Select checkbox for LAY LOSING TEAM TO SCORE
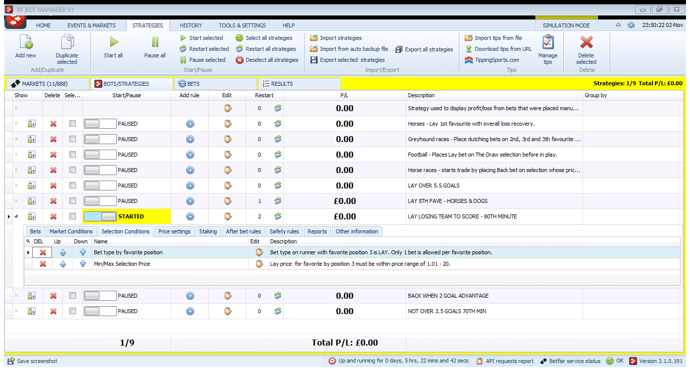Viewport: 690px width, 371px height. pos(73,216)
